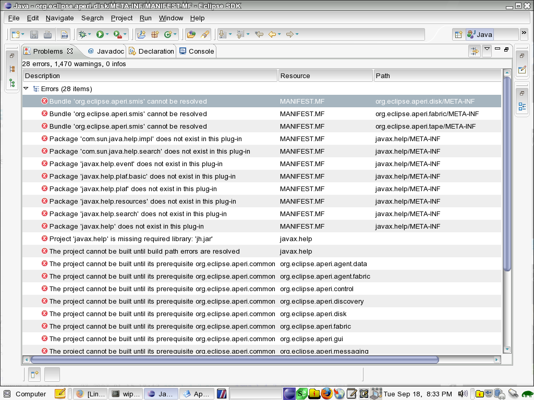Collapse the Errors (28 items) group

pyautogui.click(x=26, y=89)
